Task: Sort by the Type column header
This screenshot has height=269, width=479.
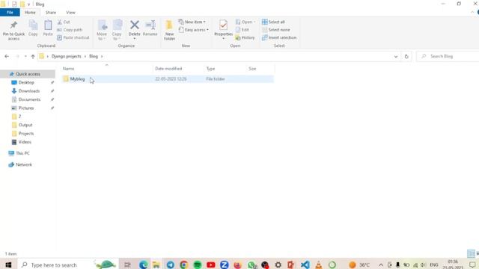Action: [x=225, y=69]
